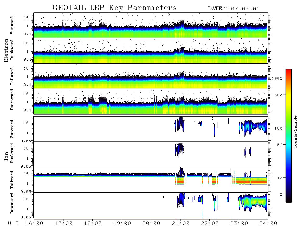The height and width of the screenshot is (228, 297).
Task: Click the "DATE:2007.03.01" label
Action: click(x=234, y=9)
